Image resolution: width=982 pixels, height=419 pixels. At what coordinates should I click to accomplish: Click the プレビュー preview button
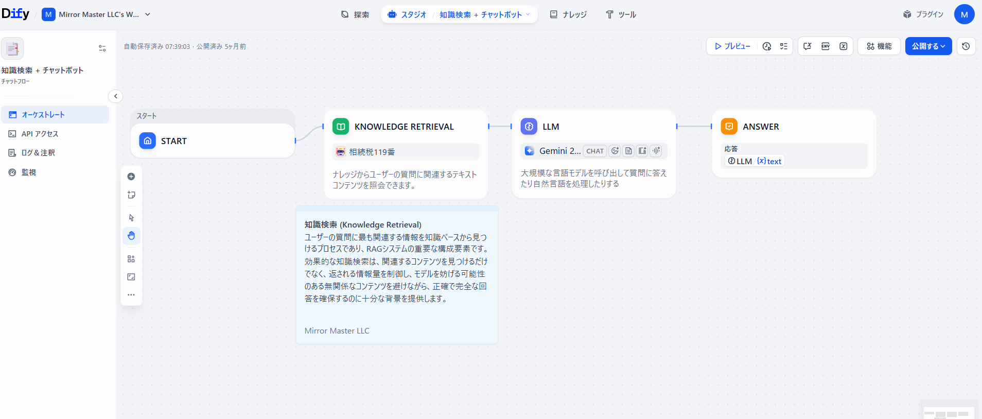click(732, 46)
